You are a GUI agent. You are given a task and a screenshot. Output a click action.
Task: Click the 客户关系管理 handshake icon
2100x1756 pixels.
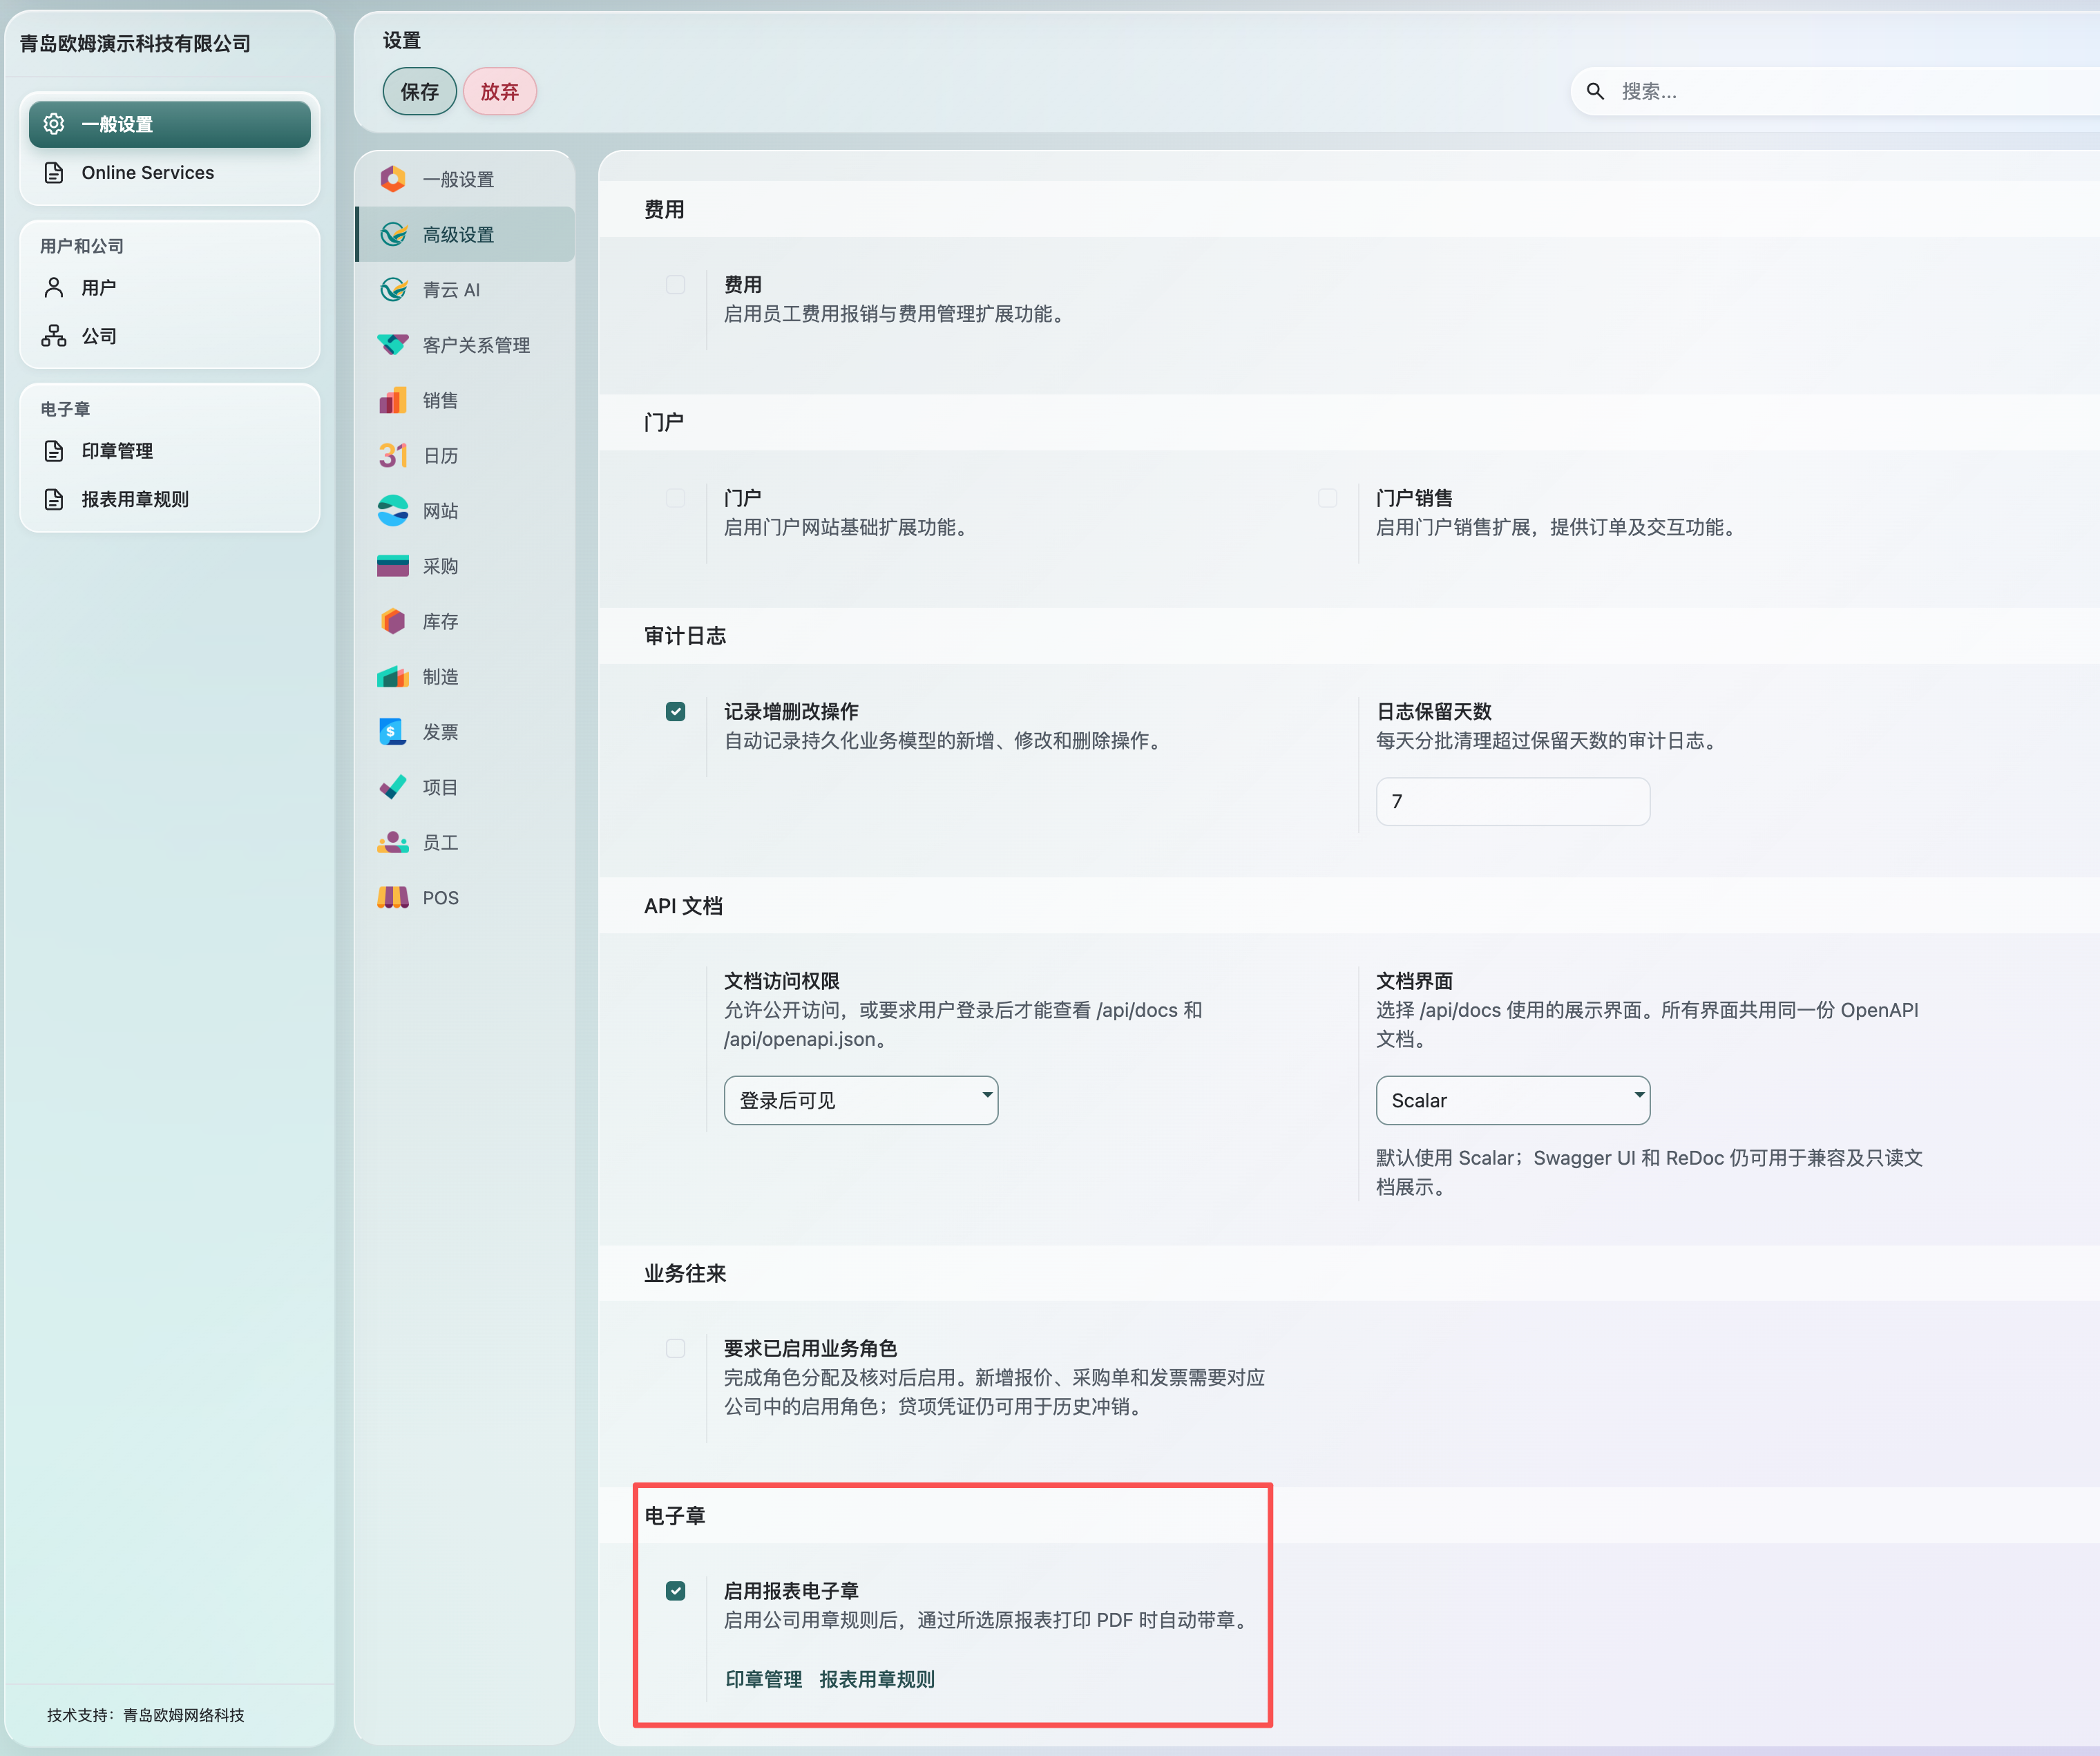tap(393, 345)
